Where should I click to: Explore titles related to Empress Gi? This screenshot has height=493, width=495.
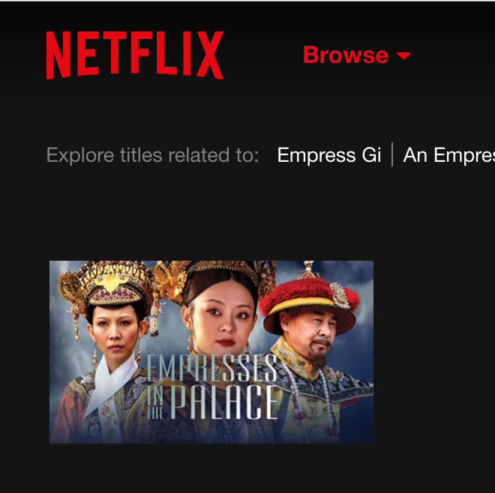[329, 155]
